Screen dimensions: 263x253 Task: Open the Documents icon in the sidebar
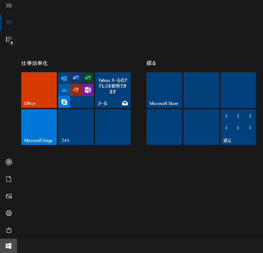pyautogui.click(x=9, y=179)
